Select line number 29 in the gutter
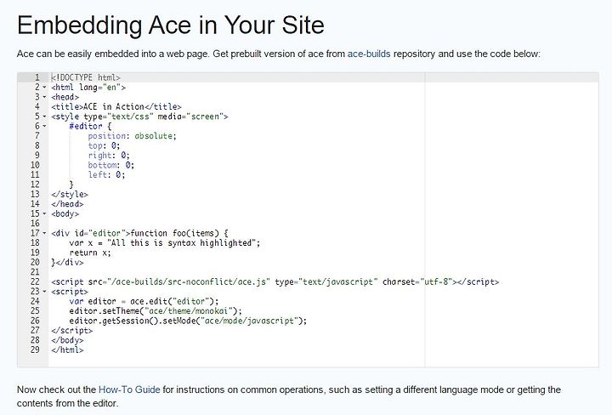612x415 pixels. [35, 350]
